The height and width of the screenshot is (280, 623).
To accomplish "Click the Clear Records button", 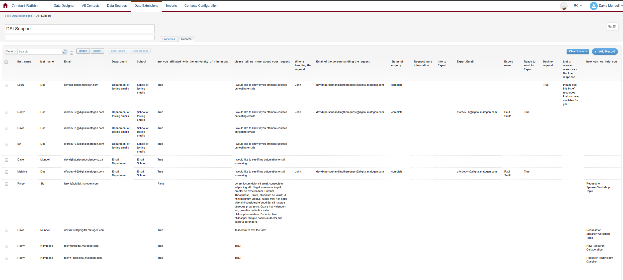I will [x=578, y=51].
